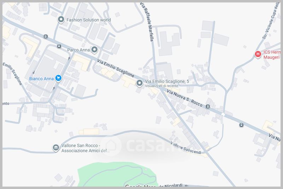Select bus stop icon nearest Fashion Solution world pin
Image resolution: width=283 pixels, height=189 pixels.
point(46,36)
